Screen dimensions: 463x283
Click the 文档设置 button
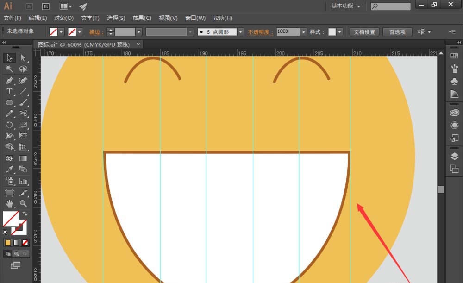pyautogui.click(x=364, y=32)
